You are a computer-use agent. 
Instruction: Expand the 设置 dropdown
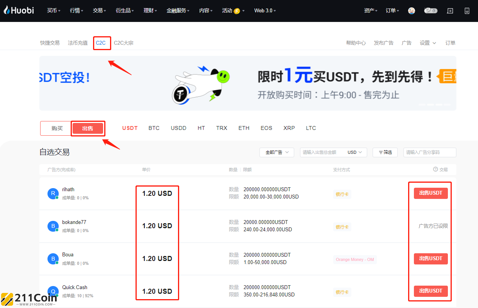click(428, 43)
